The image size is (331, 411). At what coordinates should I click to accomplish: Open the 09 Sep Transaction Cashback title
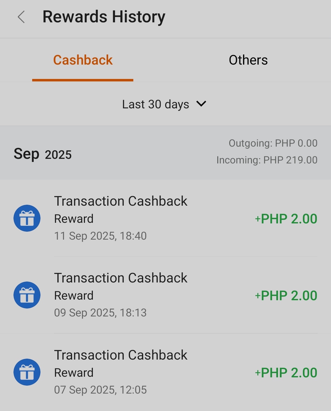point(120,278)
